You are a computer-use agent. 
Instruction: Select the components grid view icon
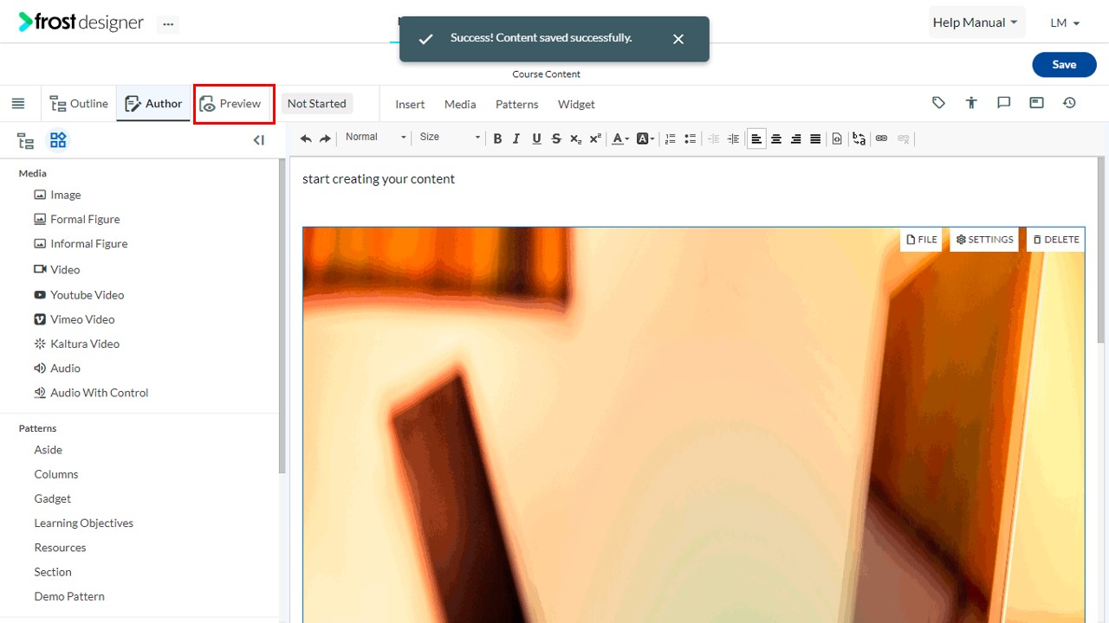tap(58, 140)
